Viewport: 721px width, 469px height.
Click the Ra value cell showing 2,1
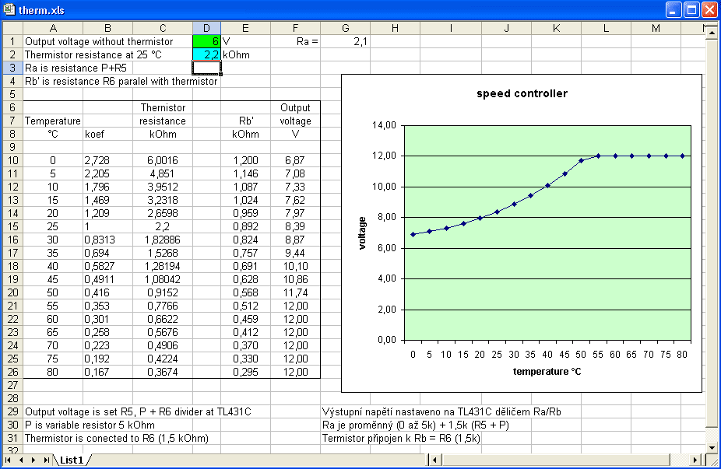click(345, 42)
